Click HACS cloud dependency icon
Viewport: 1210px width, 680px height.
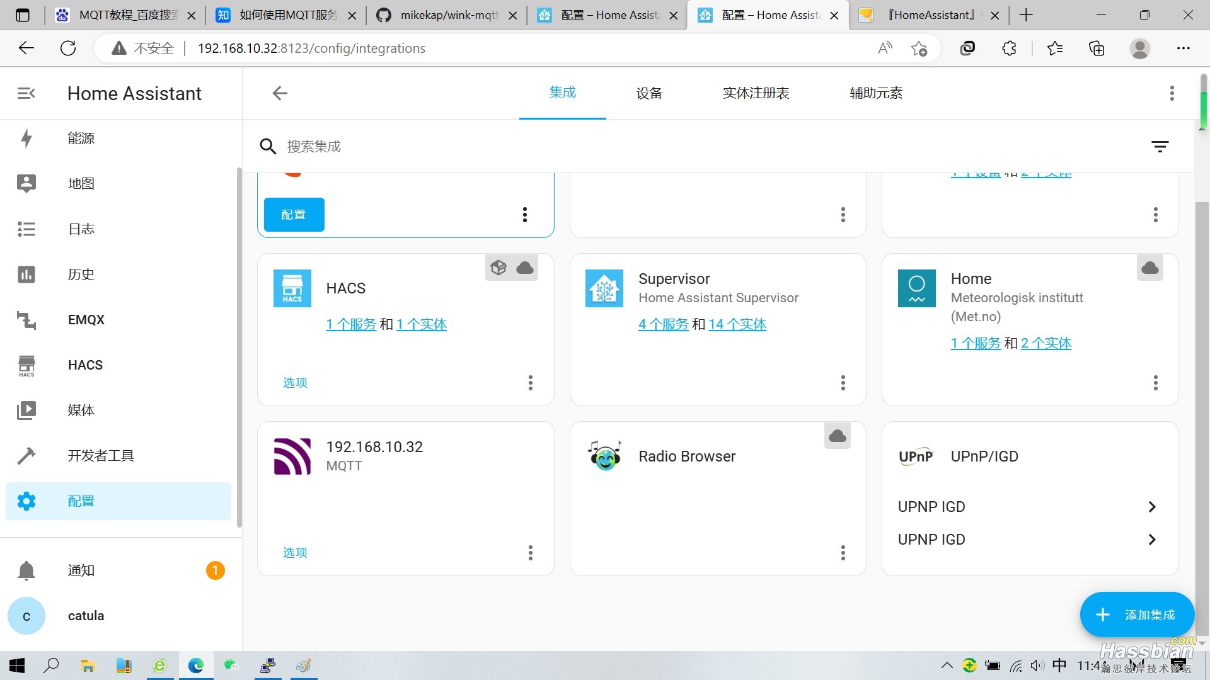[x=525, y=268]
